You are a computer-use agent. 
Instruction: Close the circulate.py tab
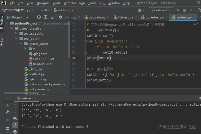(108, 17)
